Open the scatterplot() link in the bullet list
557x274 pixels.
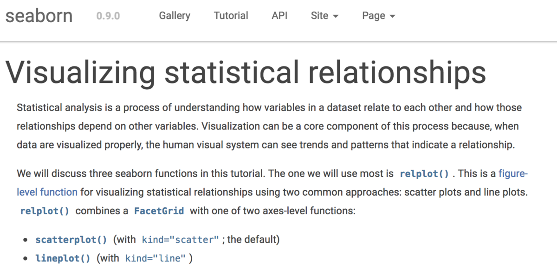click(71, 239)
